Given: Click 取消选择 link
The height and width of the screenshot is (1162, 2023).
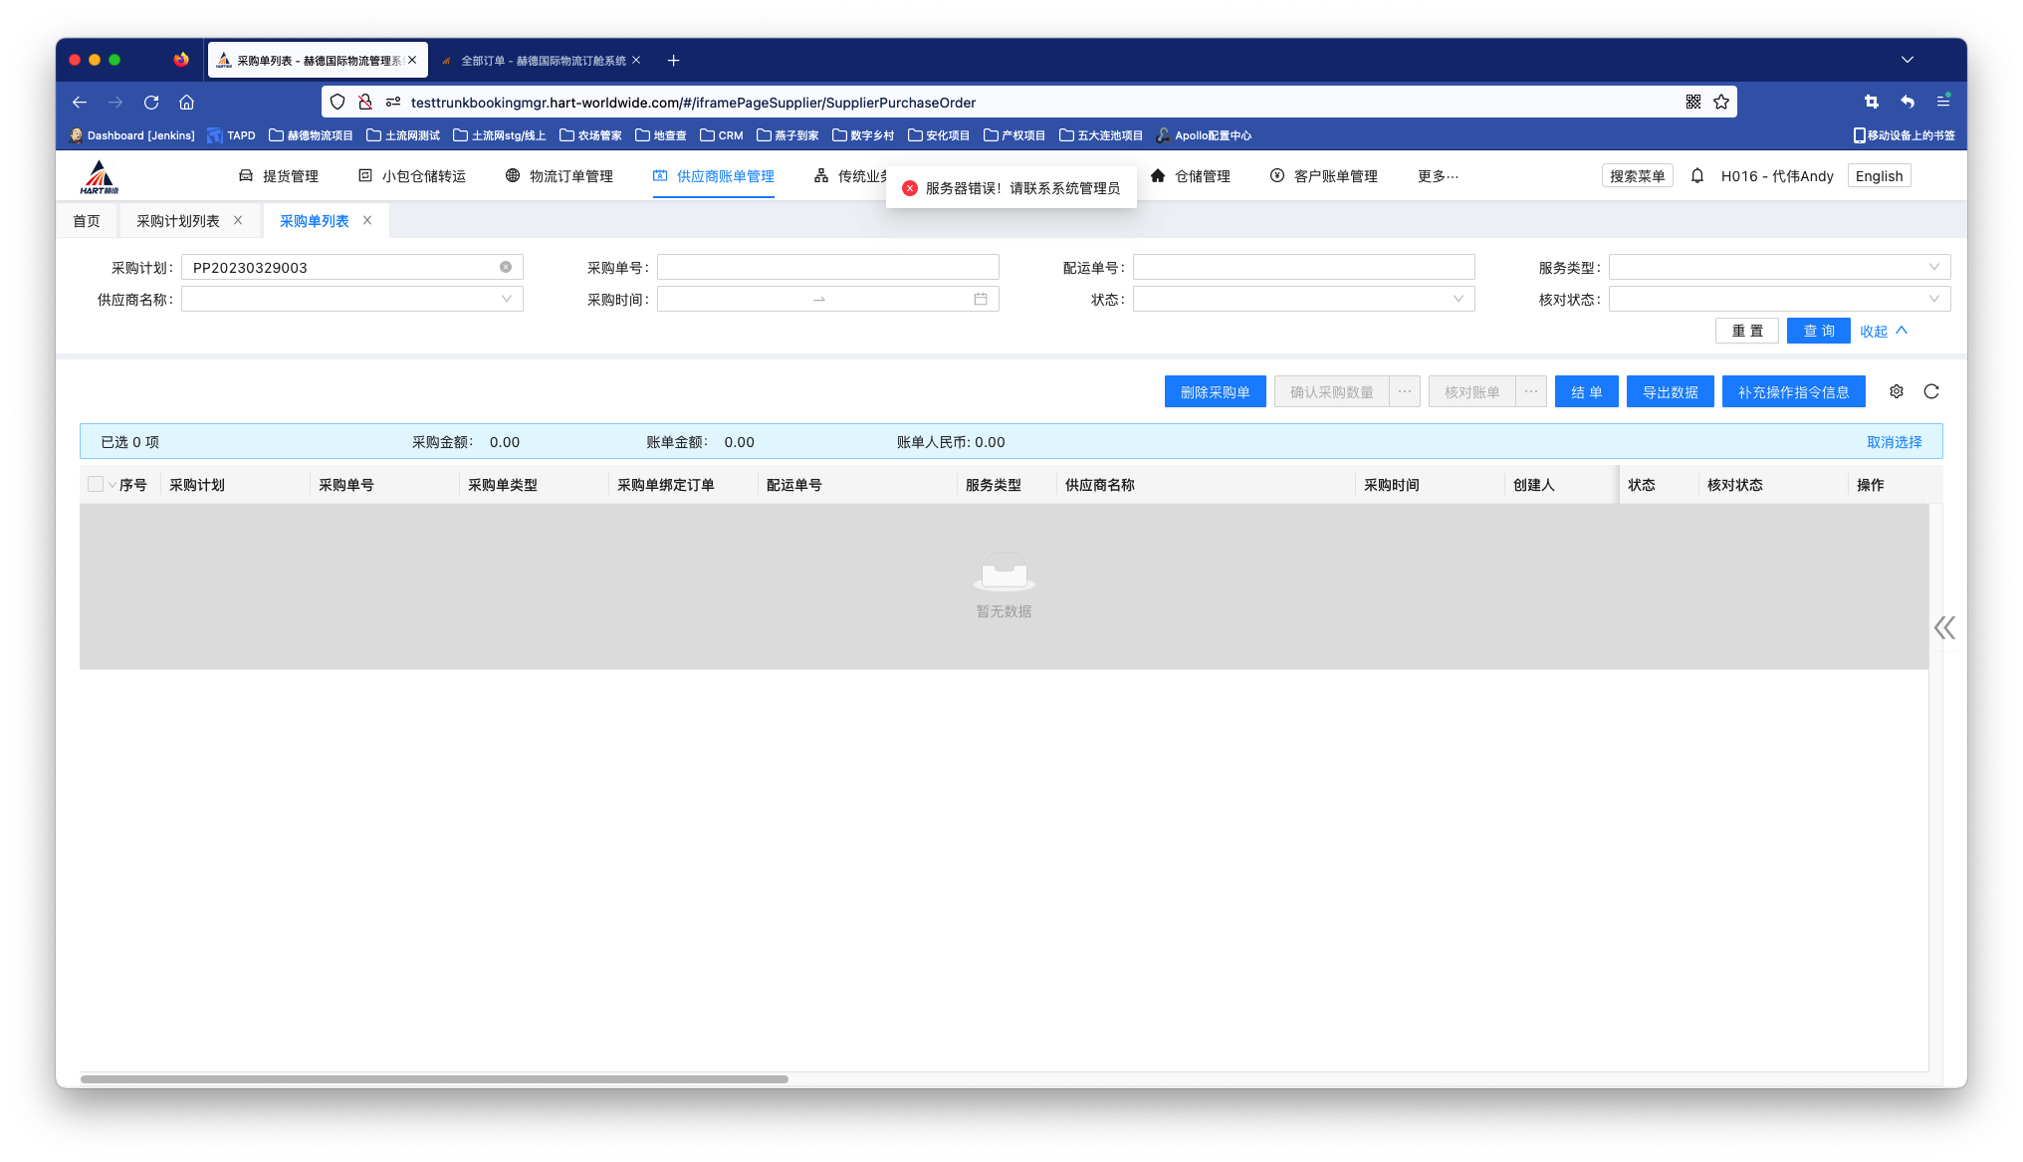Looking at the screenshot, I should tap(1894, 442).
